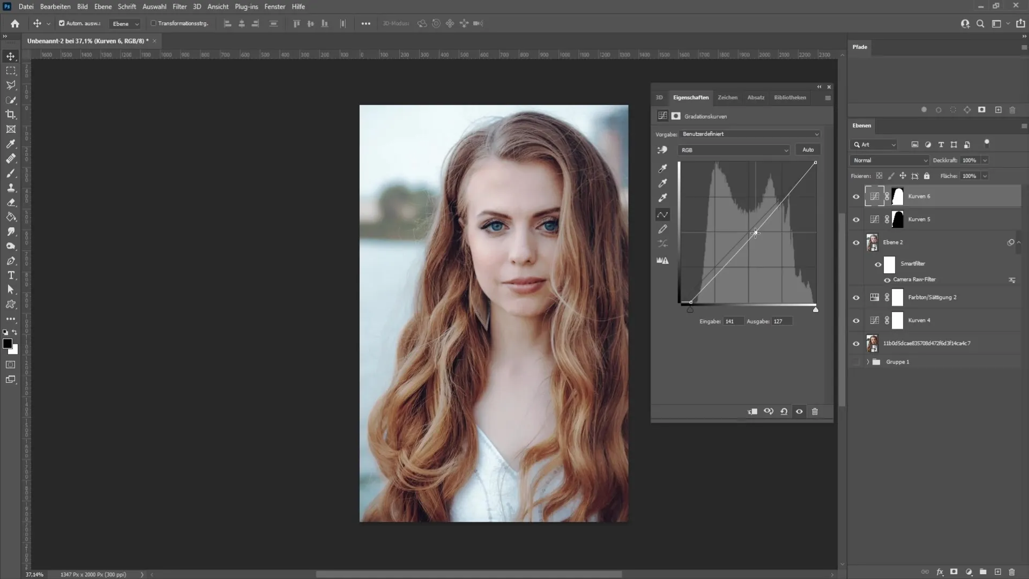The height and width of the screenshot is (579, 1029).
Task: Drag the midtone point on Curves
Action: click(756, 233)
